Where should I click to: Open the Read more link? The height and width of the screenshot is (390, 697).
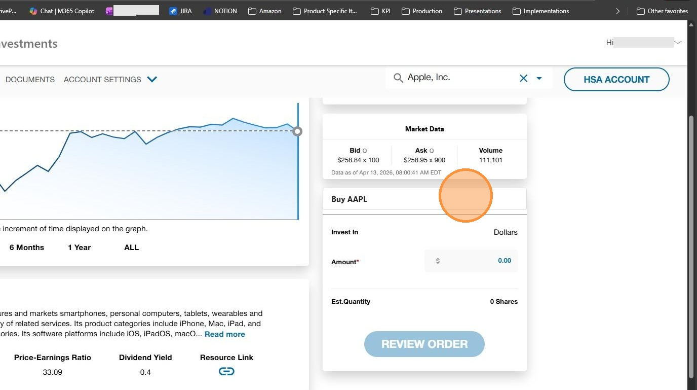point(225,334)
